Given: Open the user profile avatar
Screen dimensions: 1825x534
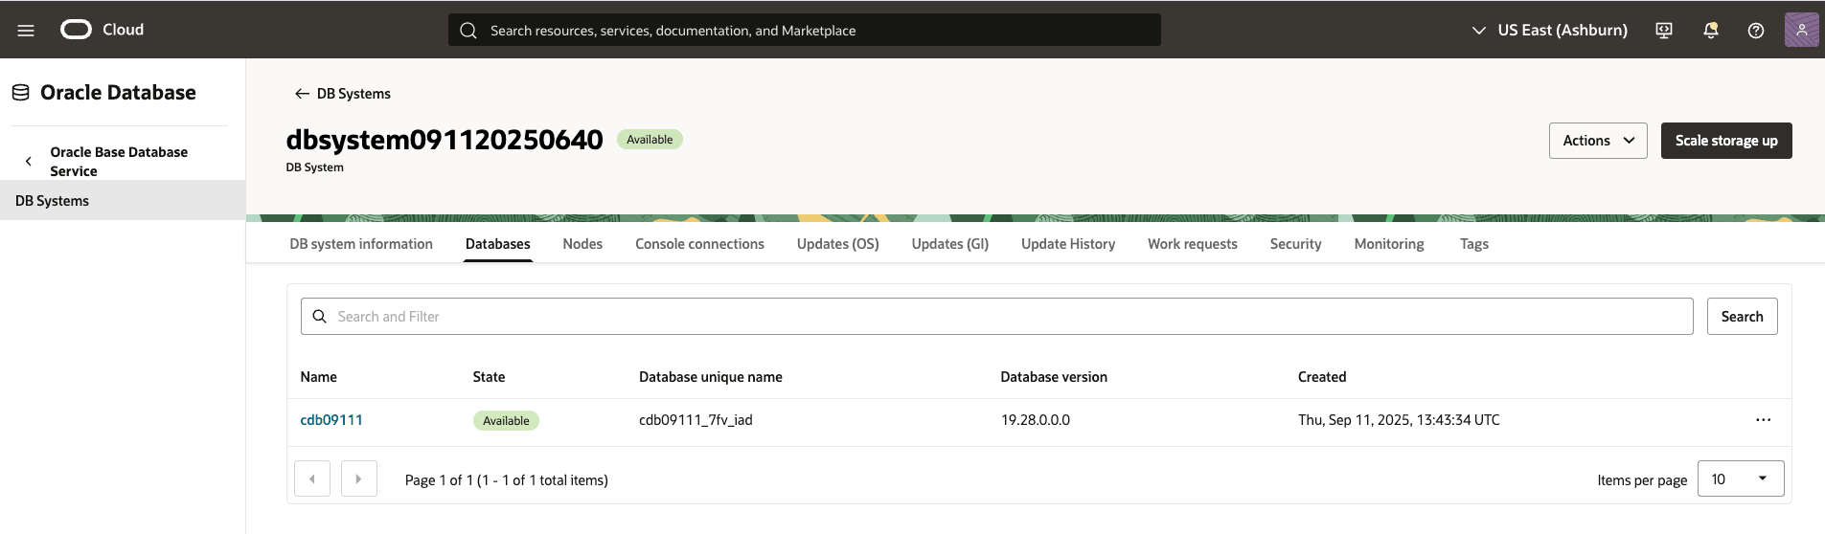Looking at the screenshot, I should pos(1801,30).
